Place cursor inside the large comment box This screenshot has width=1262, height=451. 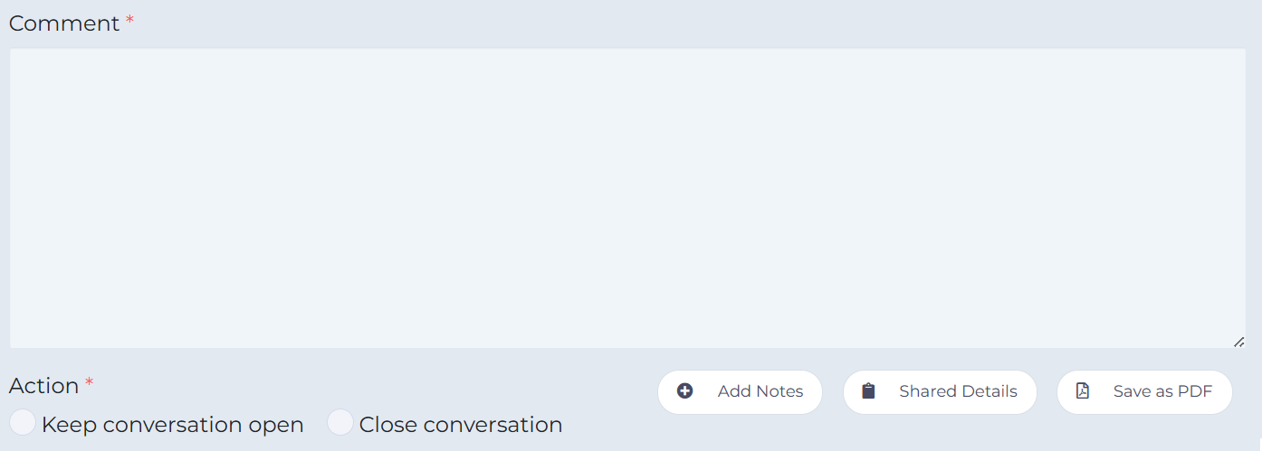[x=627, y=198]
